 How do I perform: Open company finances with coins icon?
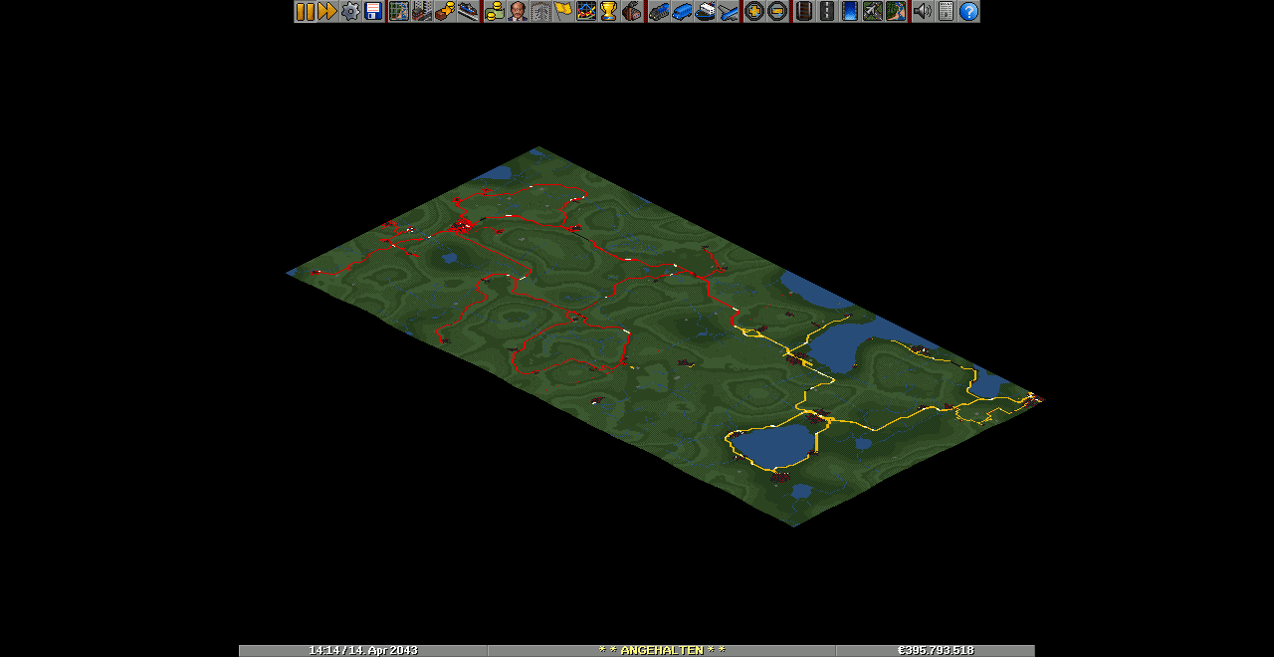click(x=495, y=11)
